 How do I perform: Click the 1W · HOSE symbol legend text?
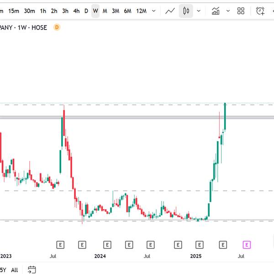tap(32, 27)
